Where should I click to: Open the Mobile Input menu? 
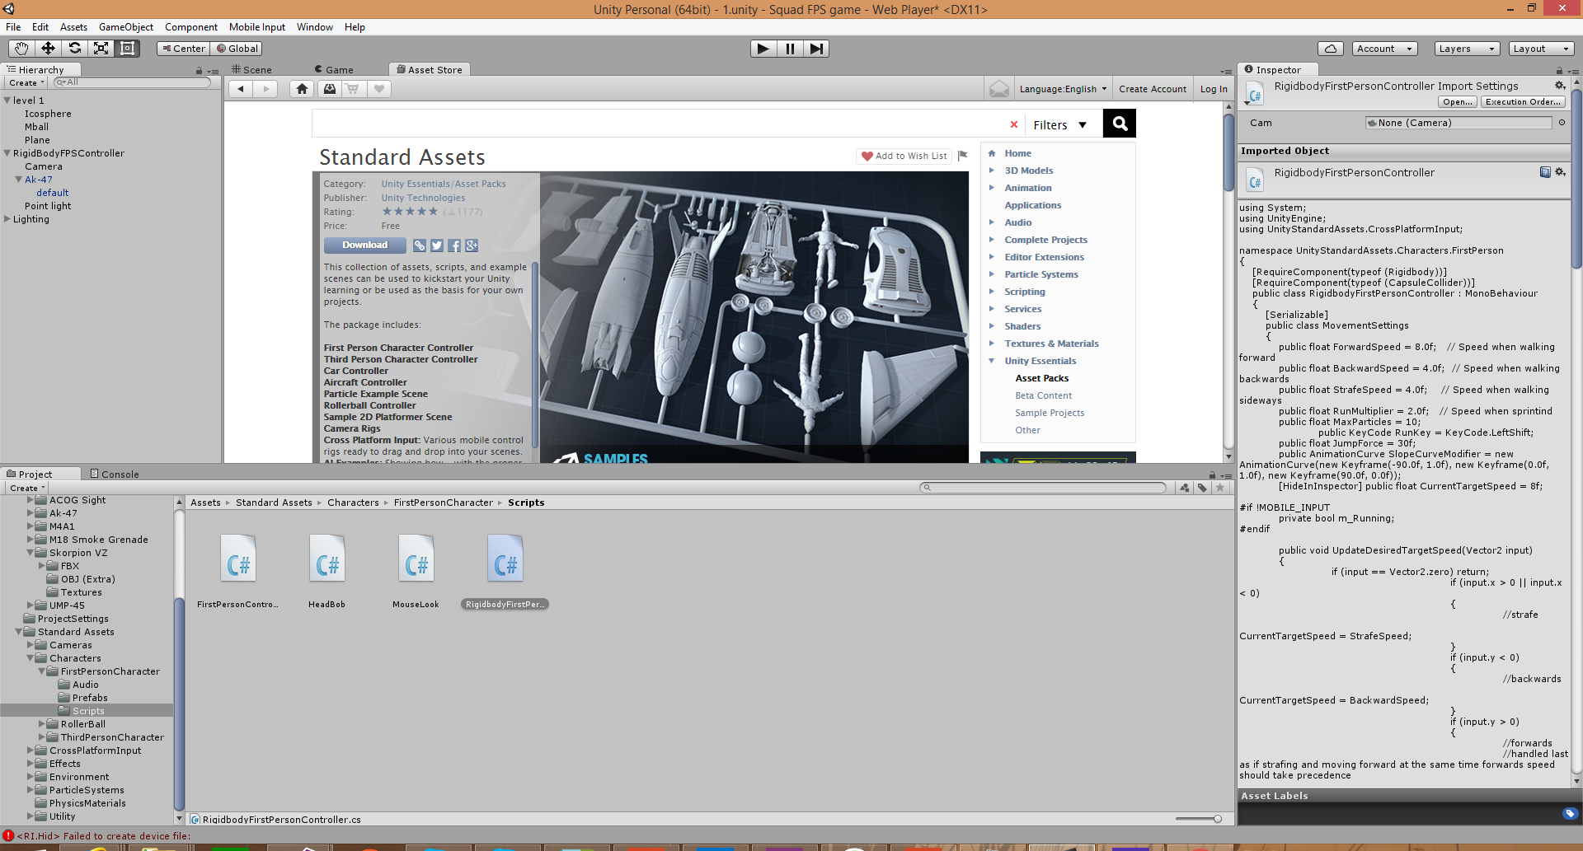coord(256,27)
